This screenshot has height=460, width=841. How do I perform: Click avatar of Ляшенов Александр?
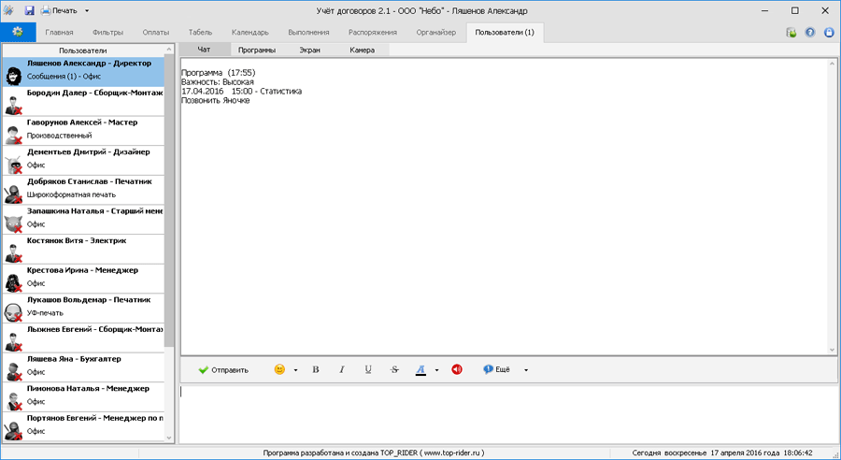13,76
